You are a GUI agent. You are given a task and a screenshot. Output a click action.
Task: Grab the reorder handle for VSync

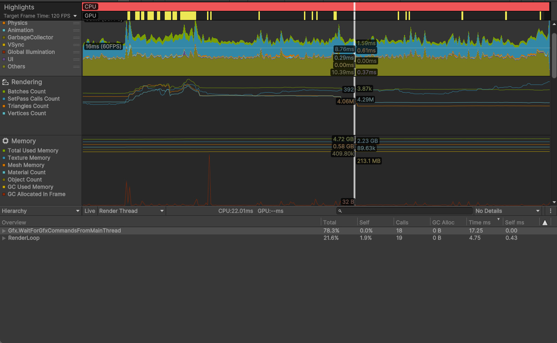(x=76, y=45)
